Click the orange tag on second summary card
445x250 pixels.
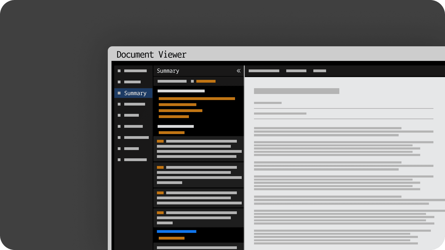[x=160, y=167]
